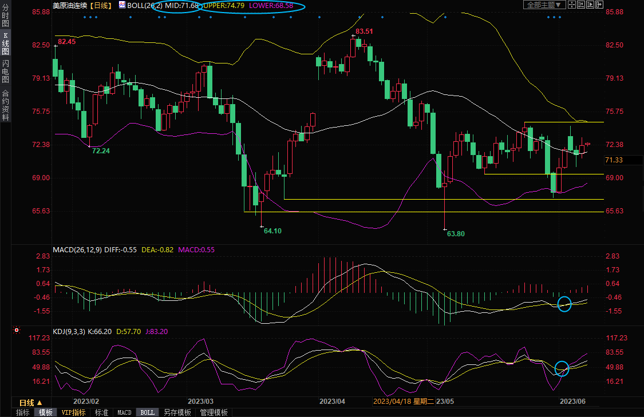Click the shift-right arrow chart icon
This screenshot has height=417, width=644.
coord(599,5)
